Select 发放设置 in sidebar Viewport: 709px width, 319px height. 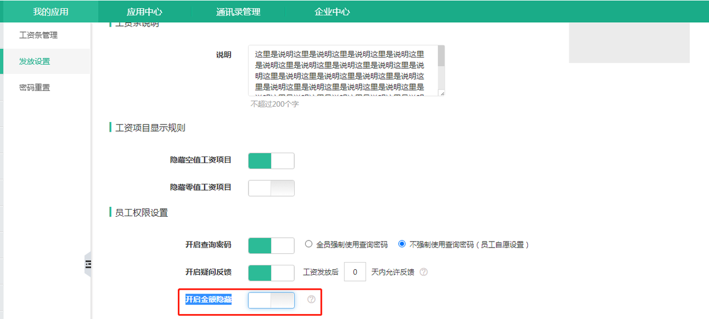point(46,61)
